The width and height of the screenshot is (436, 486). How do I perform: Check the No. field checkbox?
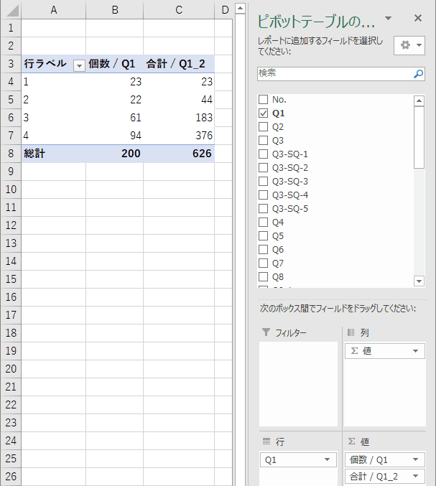(263, 100)
